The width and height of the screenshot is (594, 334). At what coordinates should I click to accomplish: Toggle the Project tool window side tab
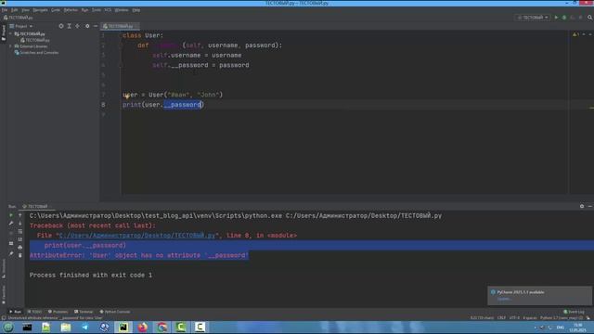coord(4,32)
